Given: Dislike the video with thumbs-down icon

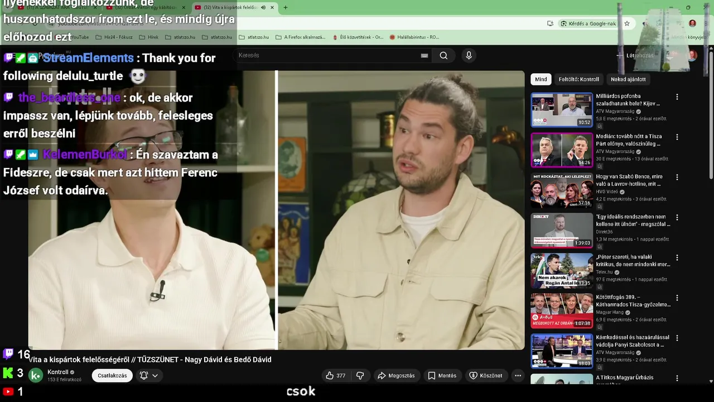Looking at the screenshot, I should 360,376.
